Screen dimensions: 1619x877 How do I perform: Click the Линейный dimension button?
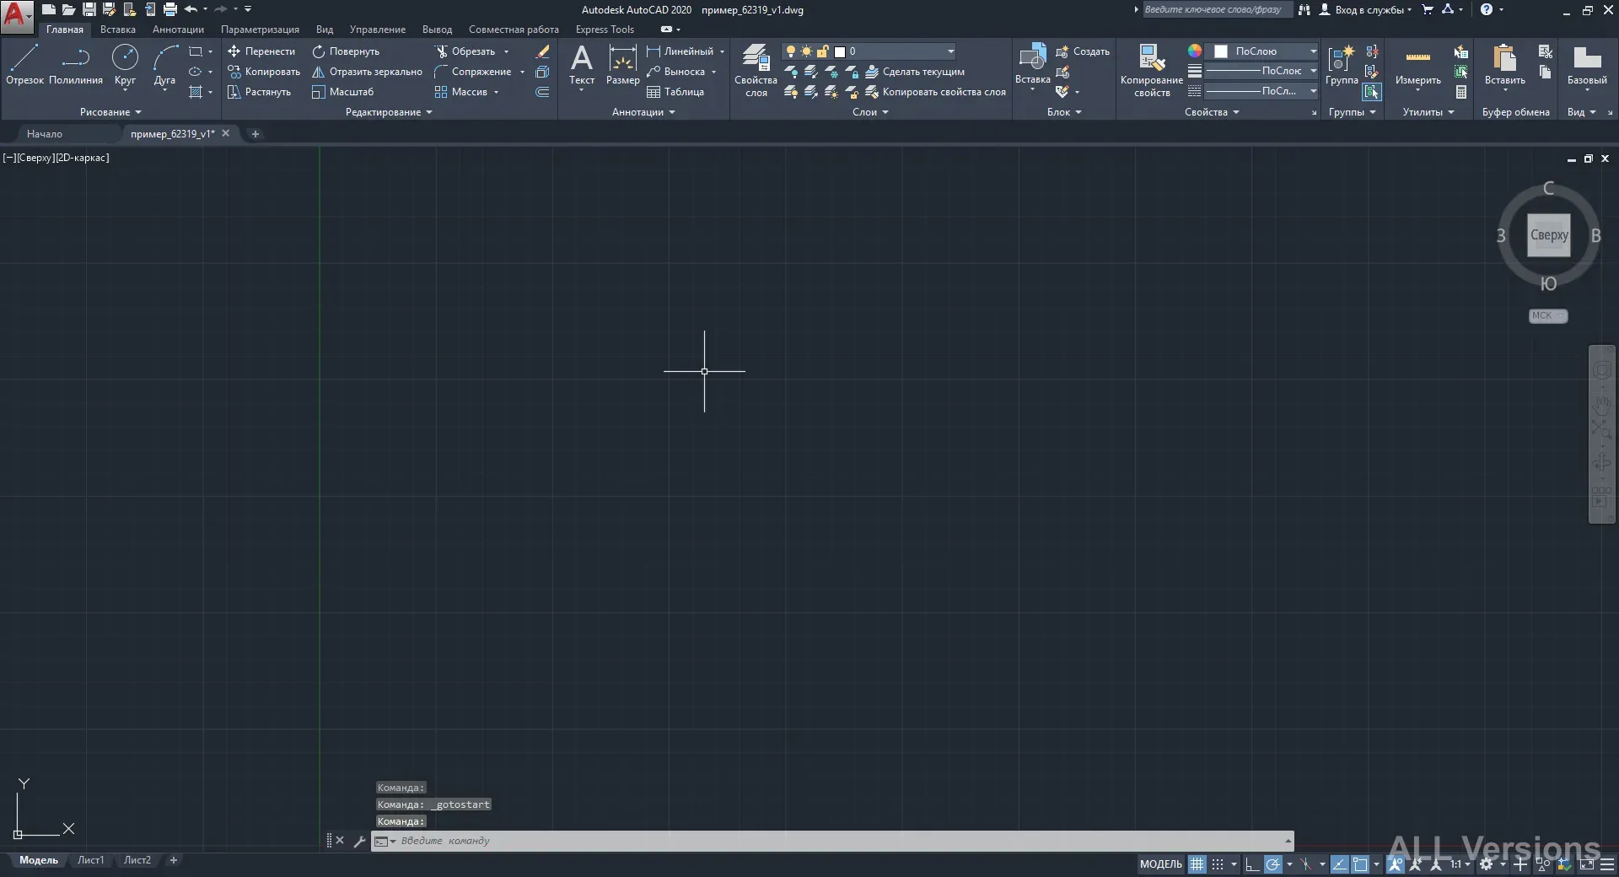point(680,51)
